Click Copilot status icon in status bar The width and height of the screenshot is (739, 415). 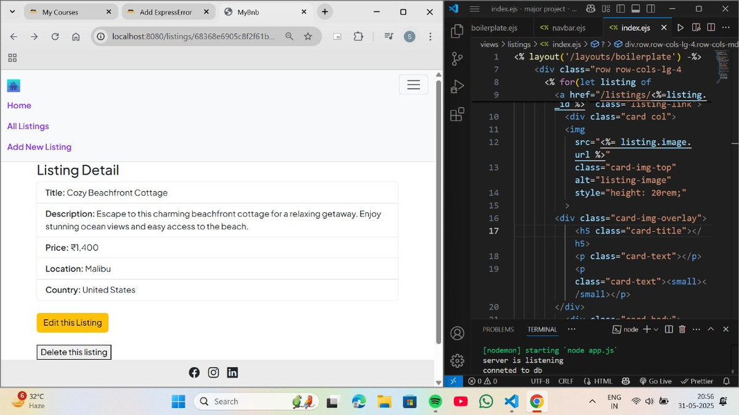(626, 381)
